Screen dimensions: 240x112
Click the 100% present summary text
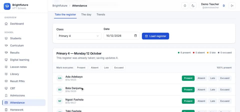tap(224, 68)
